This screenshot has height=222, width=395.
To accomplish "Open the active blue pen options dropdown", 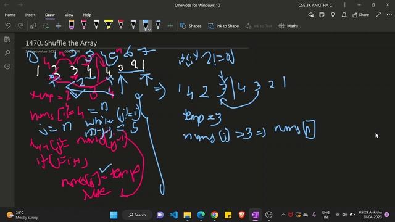I will tap(149, 30).
